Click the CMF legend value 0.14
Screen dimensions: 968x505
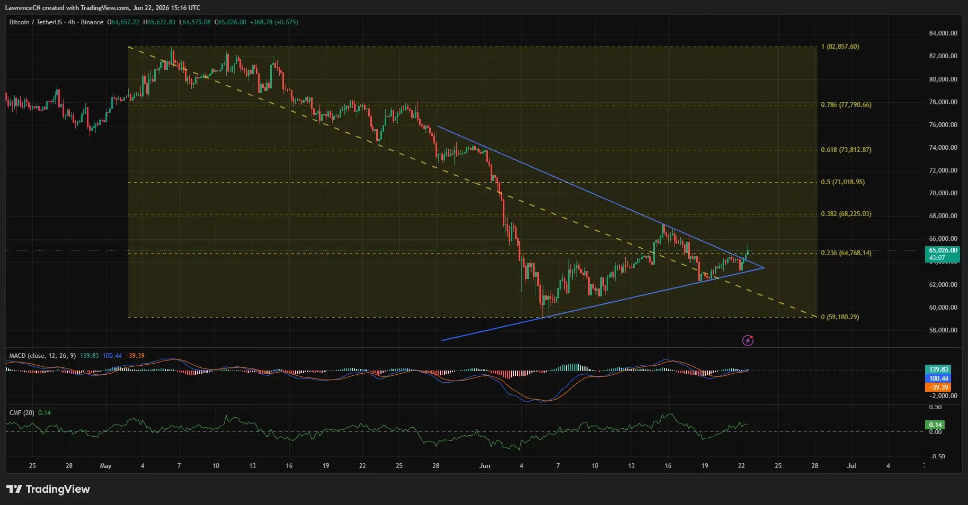click(x=45, y=413)
